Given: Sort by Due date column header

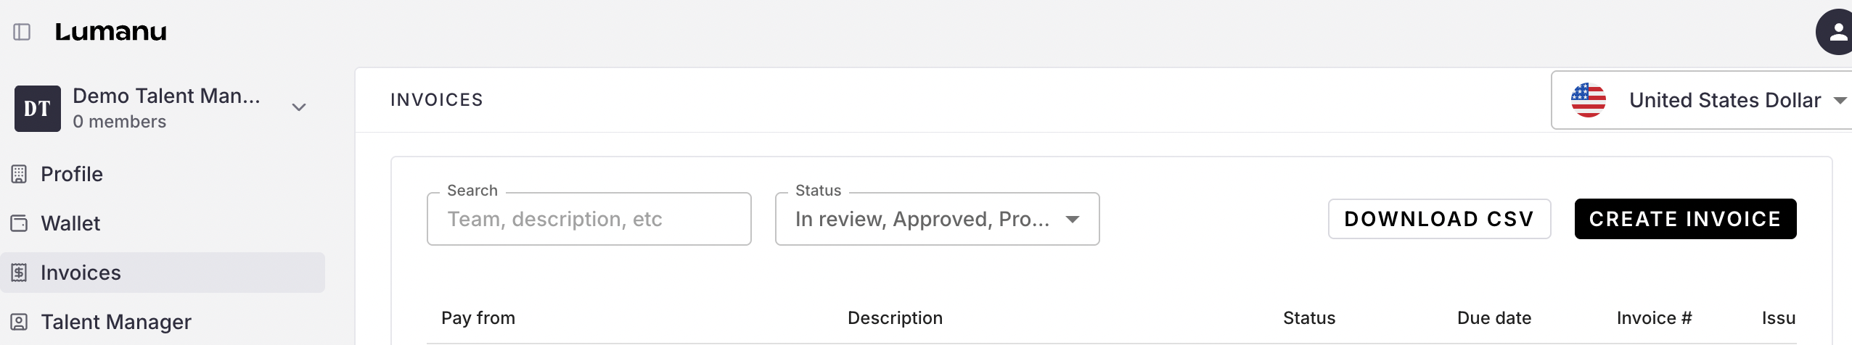Looking at the screenshot, I should tap(1494, 318).
